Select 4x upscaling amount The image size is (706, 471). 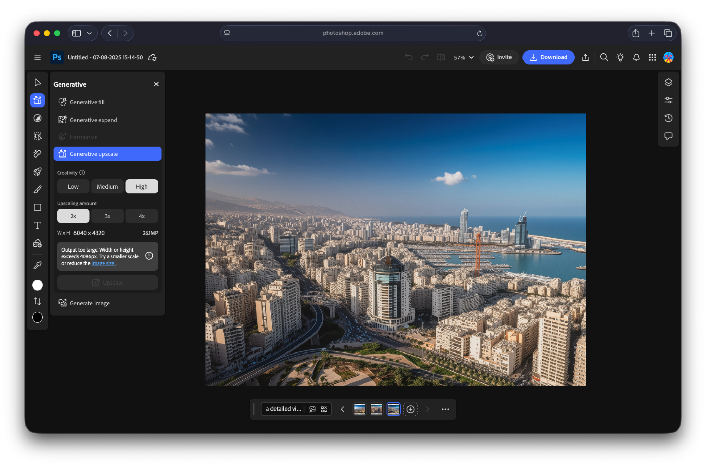pos(141,216)
